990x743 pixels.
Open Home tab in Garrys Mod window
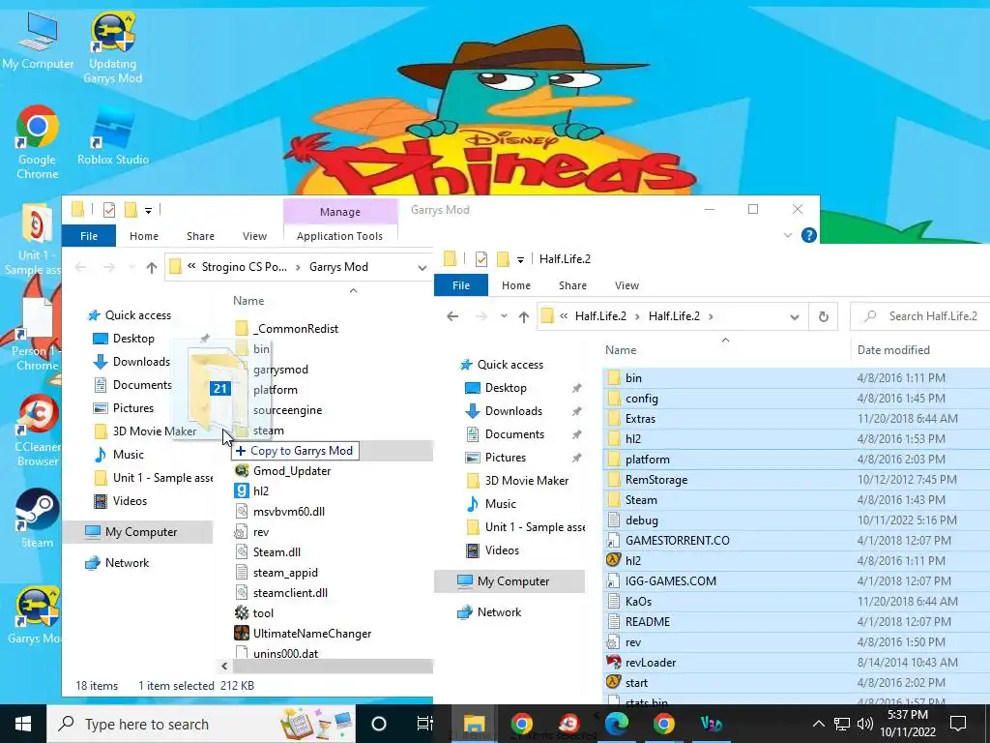pyautogui.click(x=144, y=236)
